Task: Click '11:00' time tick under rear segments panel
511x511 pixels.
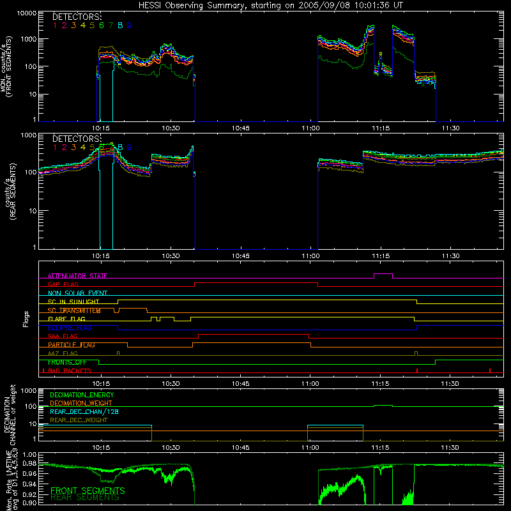Action: [x=310, y=256]
